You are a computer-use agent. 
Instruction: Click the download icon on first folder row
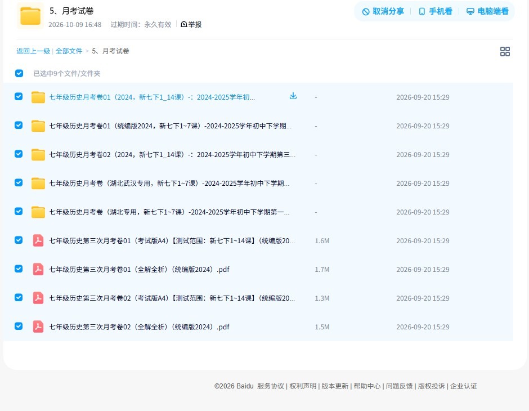293,96
